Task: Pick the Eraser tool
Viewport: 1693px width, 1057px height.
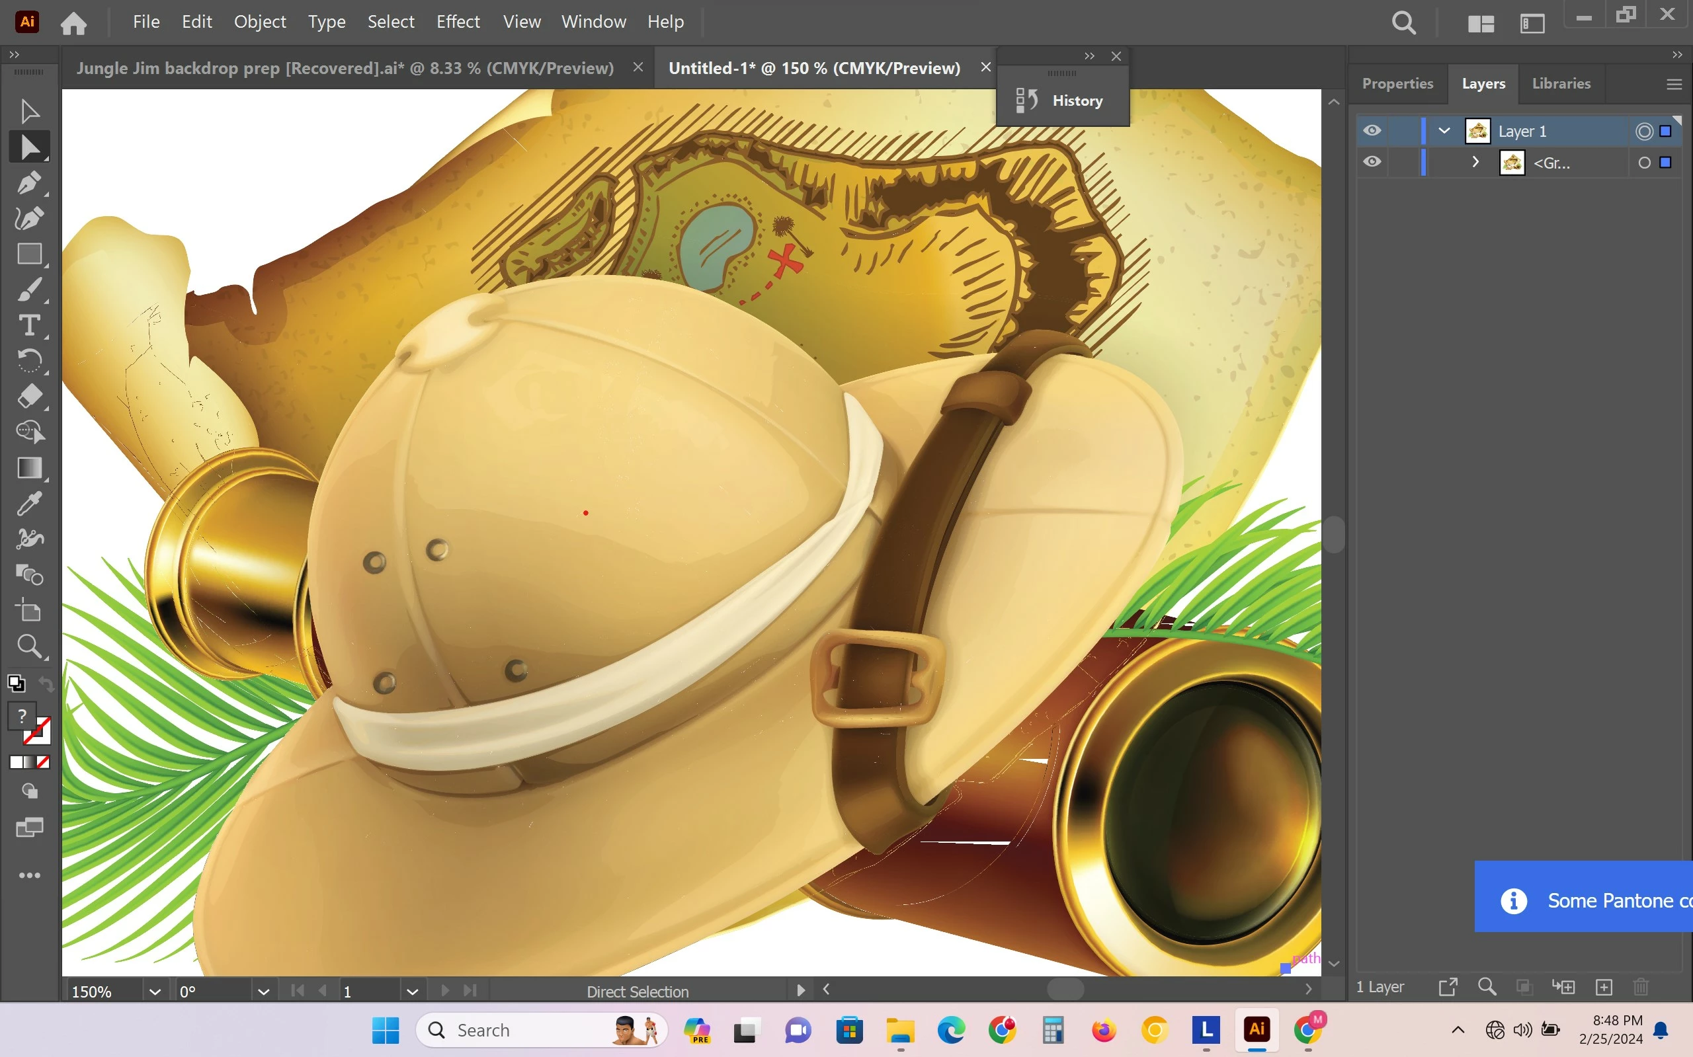Action: pos(28,397)
